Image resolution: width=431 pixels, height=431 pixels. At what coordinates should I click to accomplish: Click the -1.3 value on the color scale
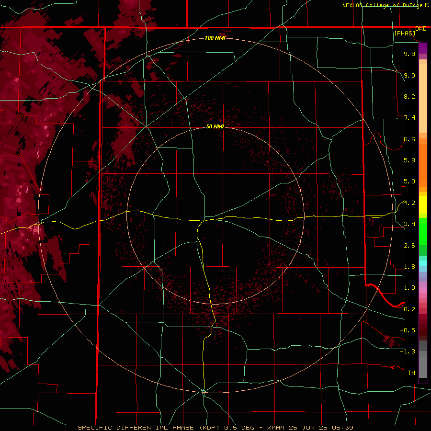408,352
